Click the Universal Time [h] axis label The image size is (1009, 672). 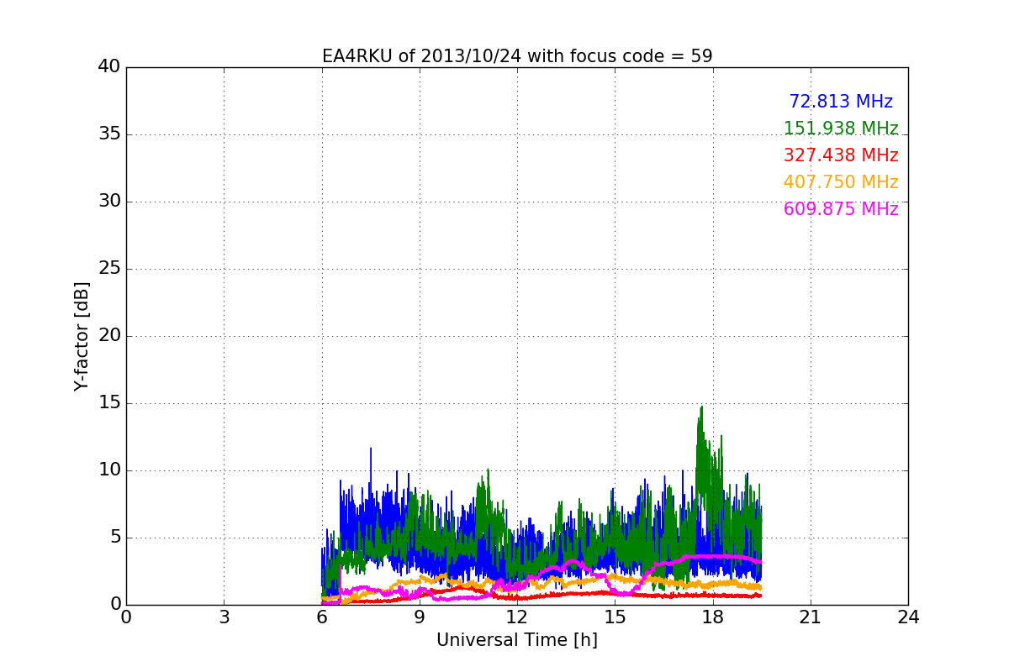tap(517, 640)
